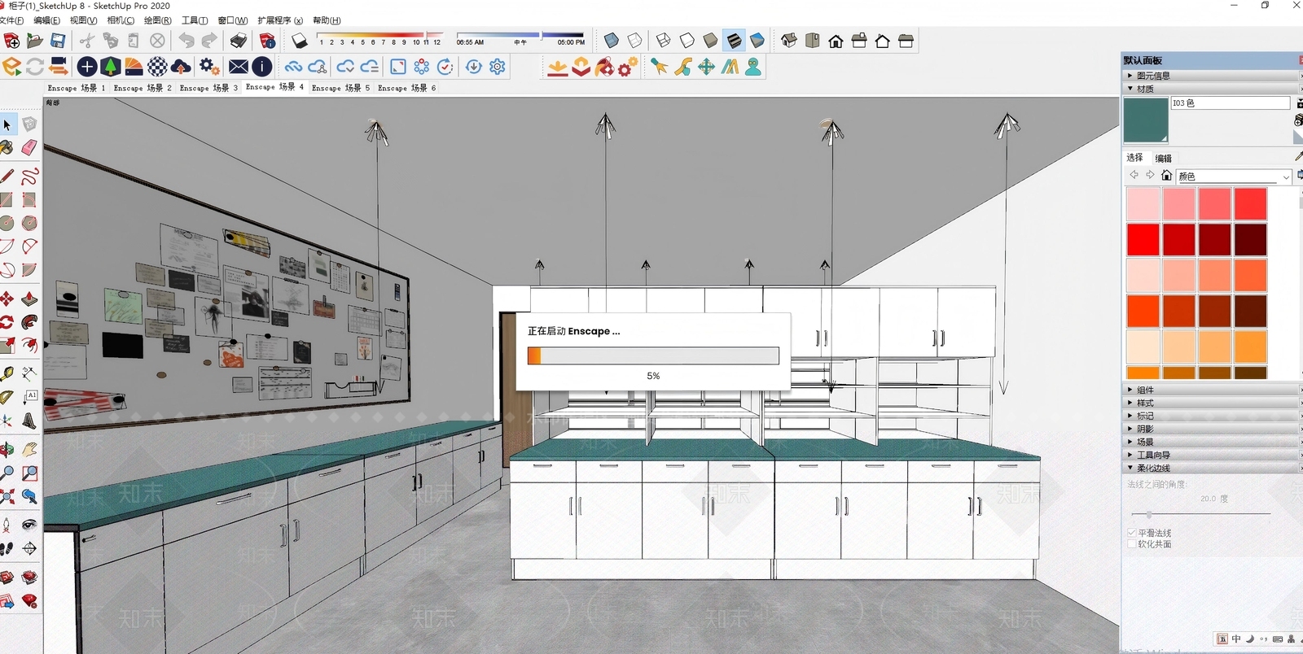Select the Push/Pull tool
1303x654 pixels.
point(29,299)
